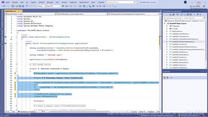208x117 pixels.
Task: Click 'Выбрать репозиторий' in status bar
Action: point(190,115)
